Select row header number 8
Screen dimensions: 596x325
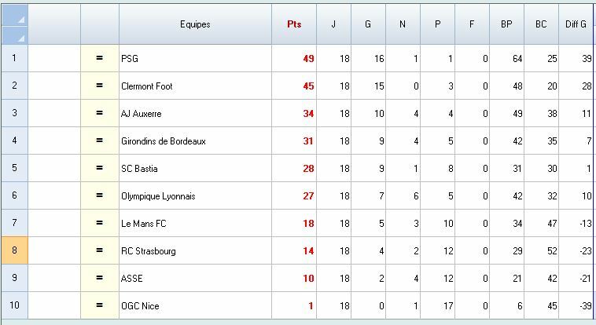[14, 251]
